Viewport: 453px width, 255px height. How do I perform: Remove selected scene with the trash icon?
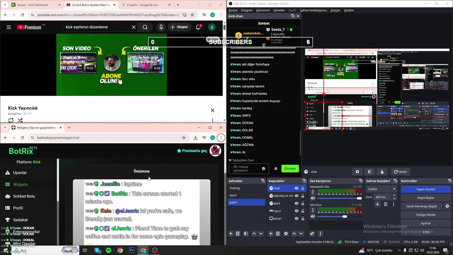(x=238, y=234)
